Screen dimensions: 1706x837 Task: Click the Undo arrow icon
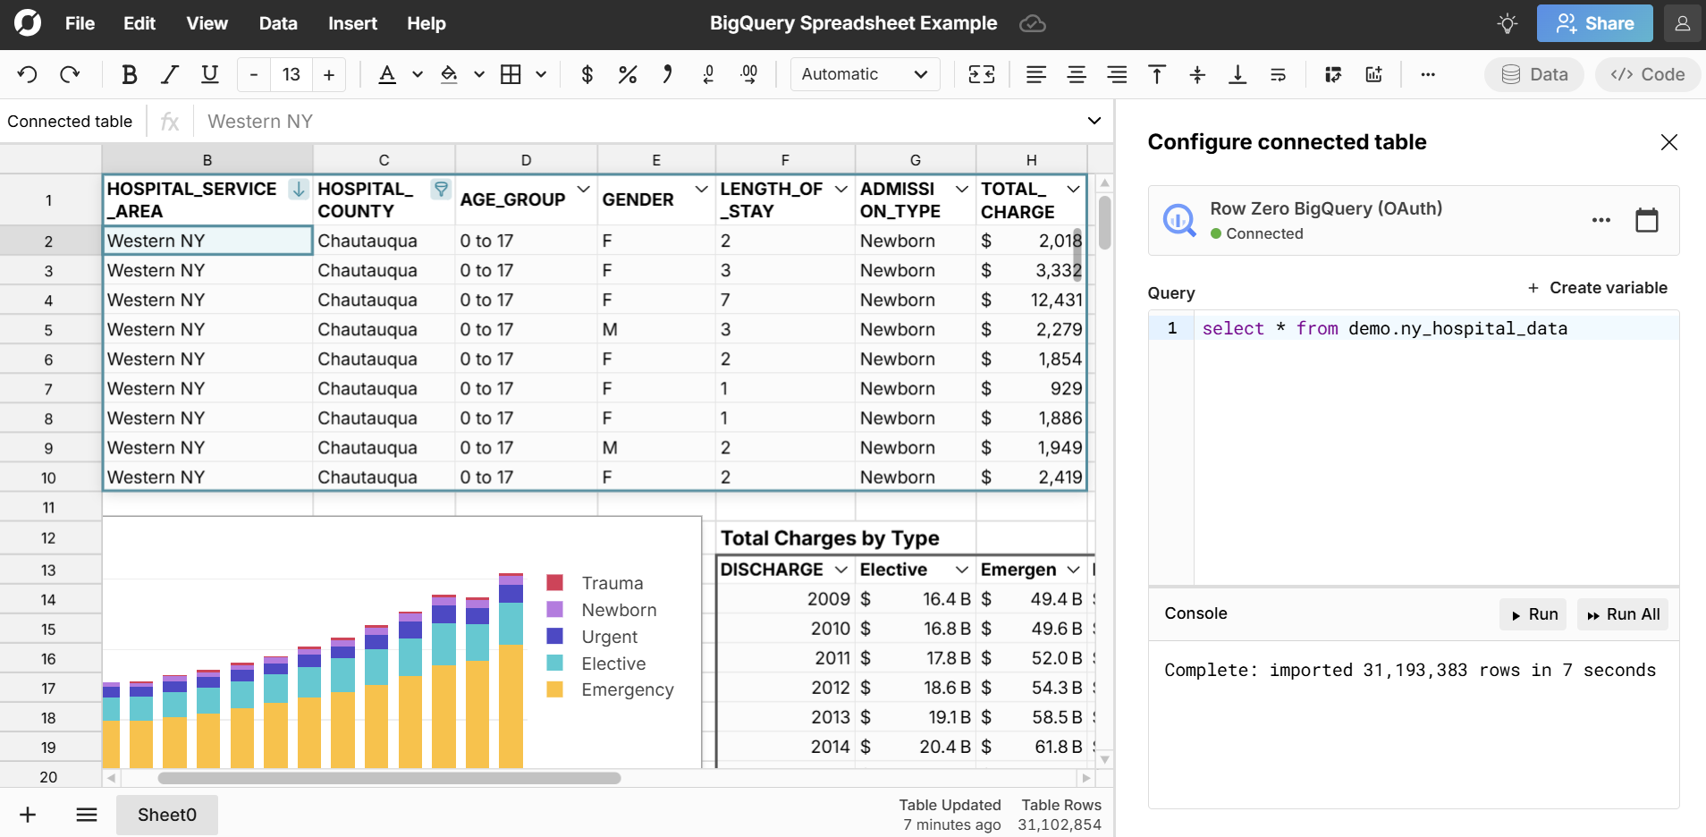[x=27, y=74]
